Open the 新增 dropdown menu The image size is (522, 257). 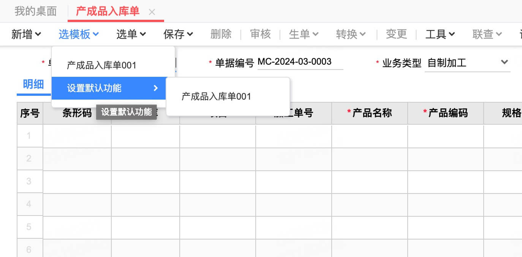26,34
